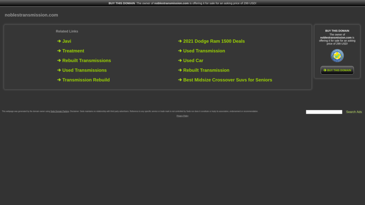Image resolution: width=365 pixels, height=205 pixels.
Task: Select the Used Transmission link
Action: [x=204, y=51]
